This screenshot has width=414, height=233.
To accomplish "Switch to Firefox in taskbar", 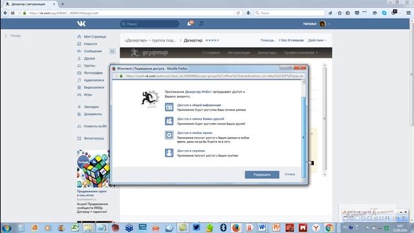I will tap(236, 227).
